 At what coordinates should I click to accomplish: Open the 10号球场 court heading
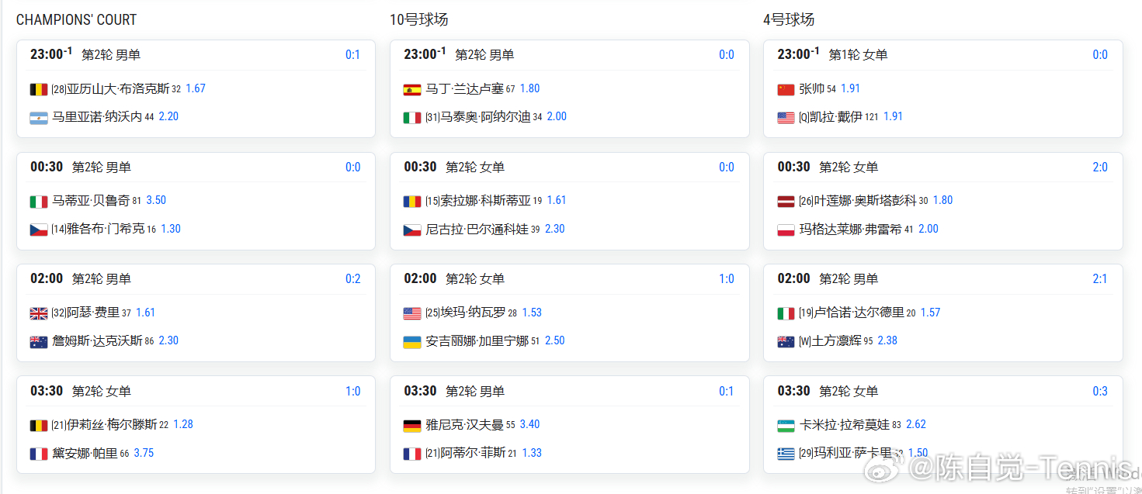[x=418, y=19]
